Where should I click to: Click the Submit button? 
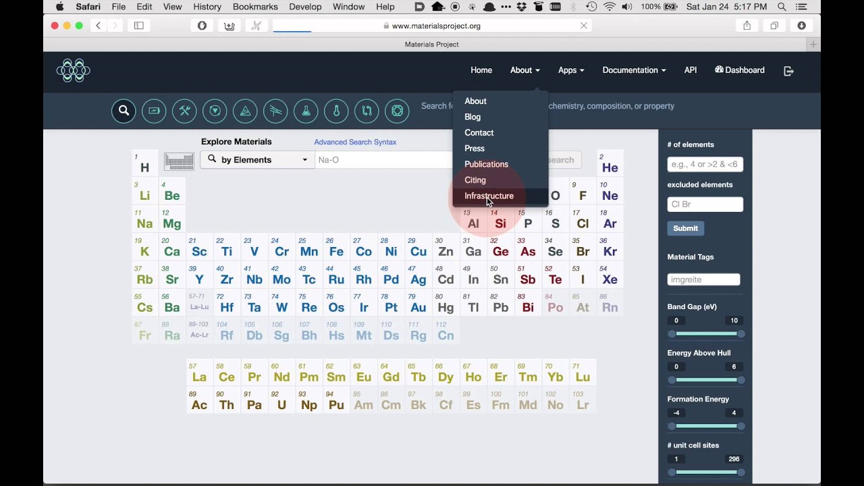pyautogui.click(x=685, y=228)
